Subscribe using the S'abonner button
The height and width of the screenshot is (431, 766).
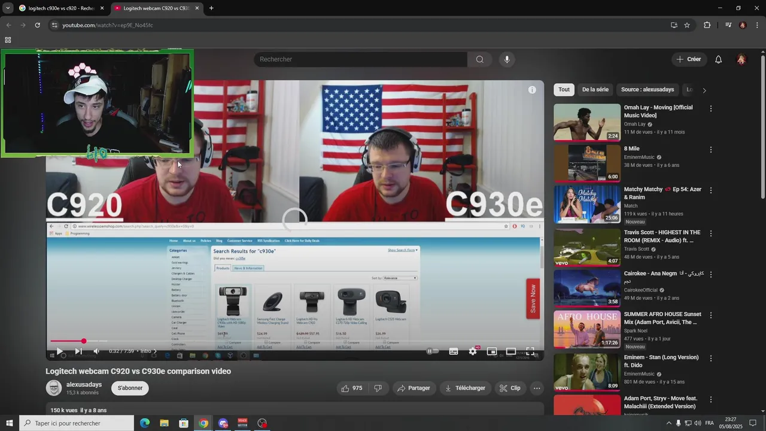[130, 388]
